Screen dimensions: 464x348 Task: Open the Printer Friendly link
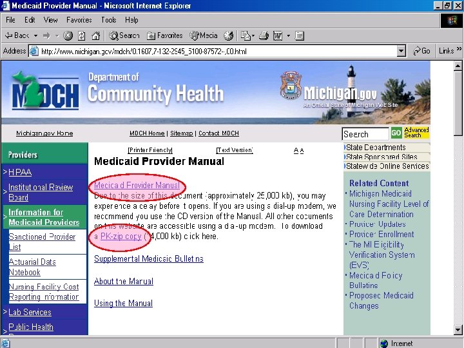[150, 150]
